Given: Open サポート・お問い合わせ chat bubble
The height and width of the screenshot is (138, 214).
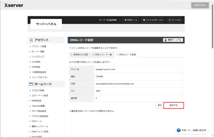Looking at the screenshot, I should click(192, 130).
